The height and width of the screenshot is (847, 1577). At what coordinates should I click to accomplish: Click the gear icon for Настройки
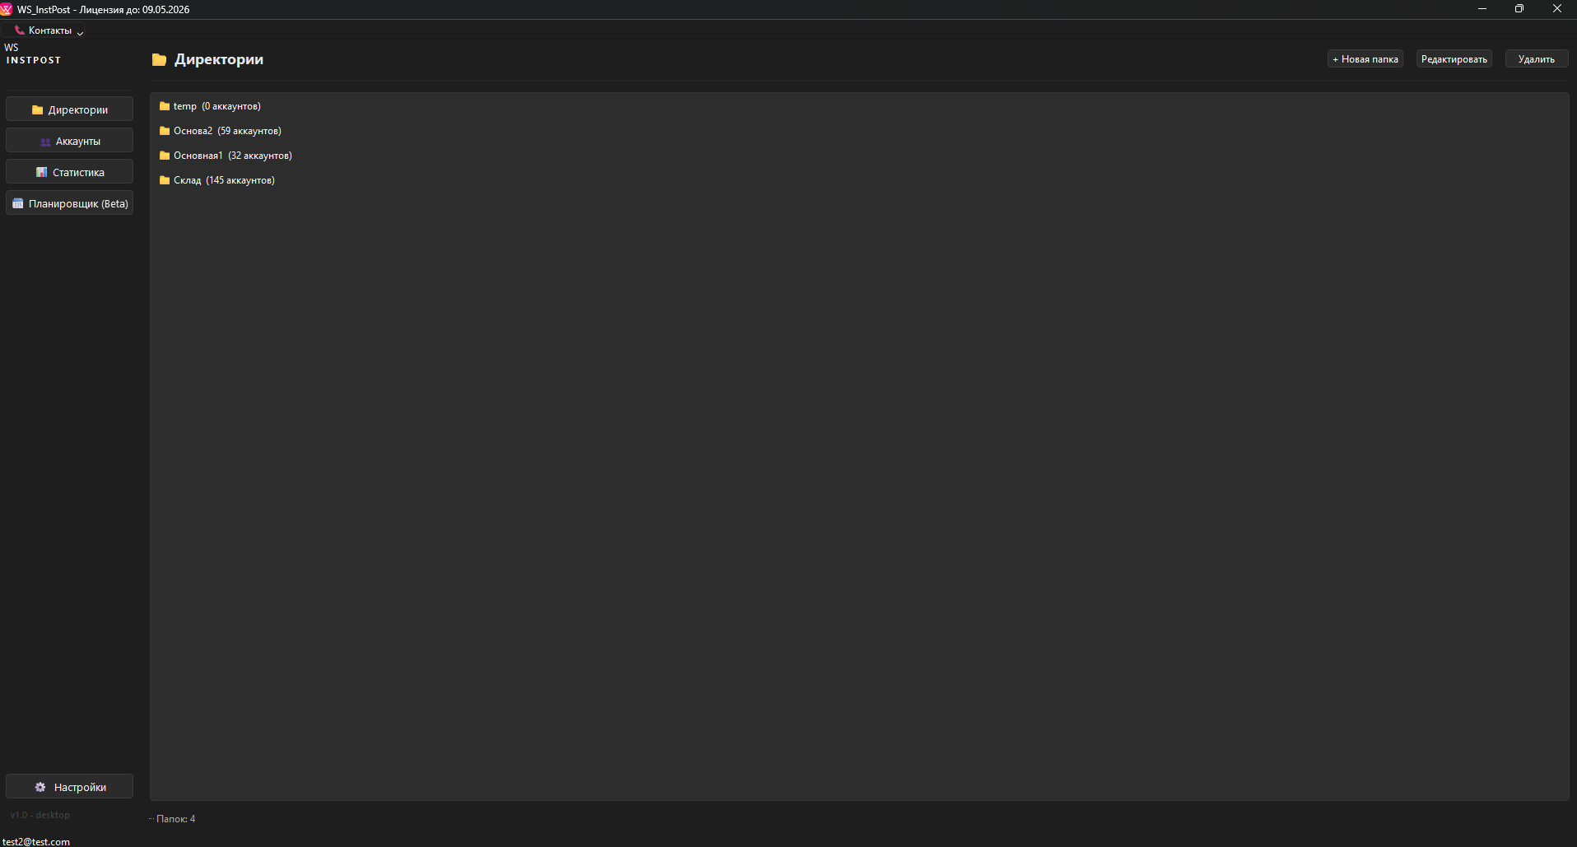[x=40, y=787]
